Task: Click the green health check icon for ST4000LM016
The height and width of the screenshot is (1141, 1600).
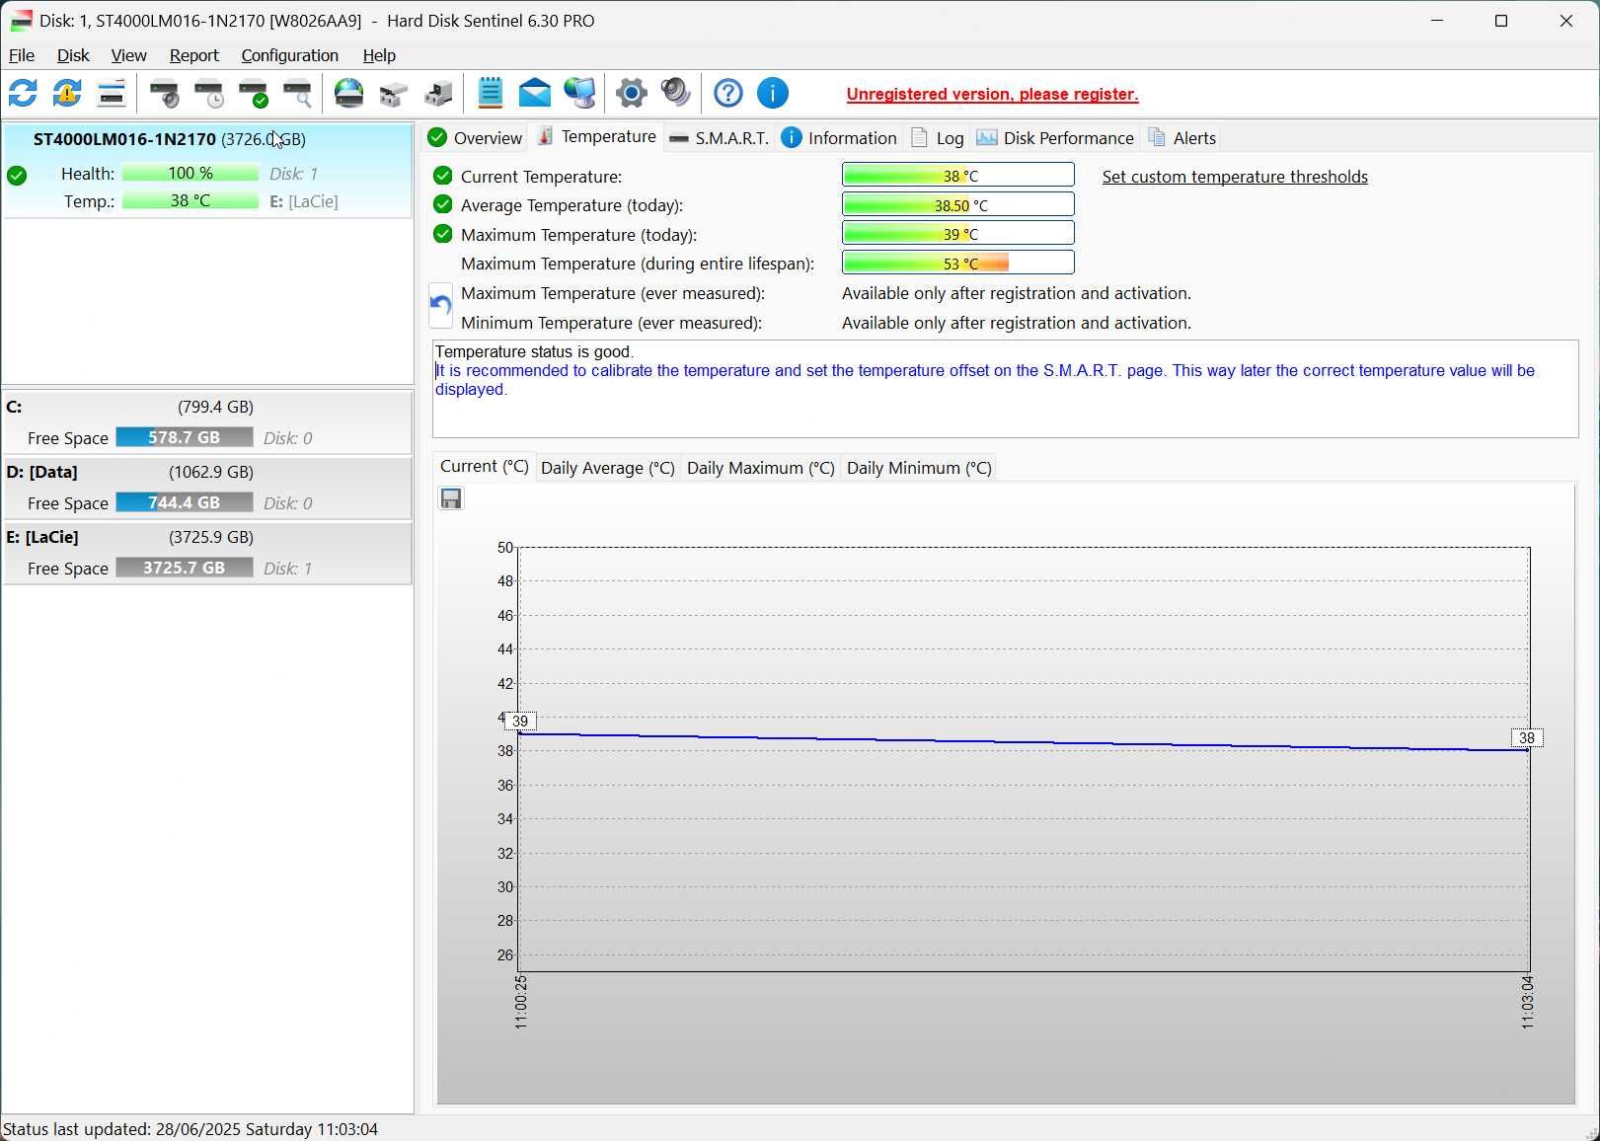Action: 17,176
